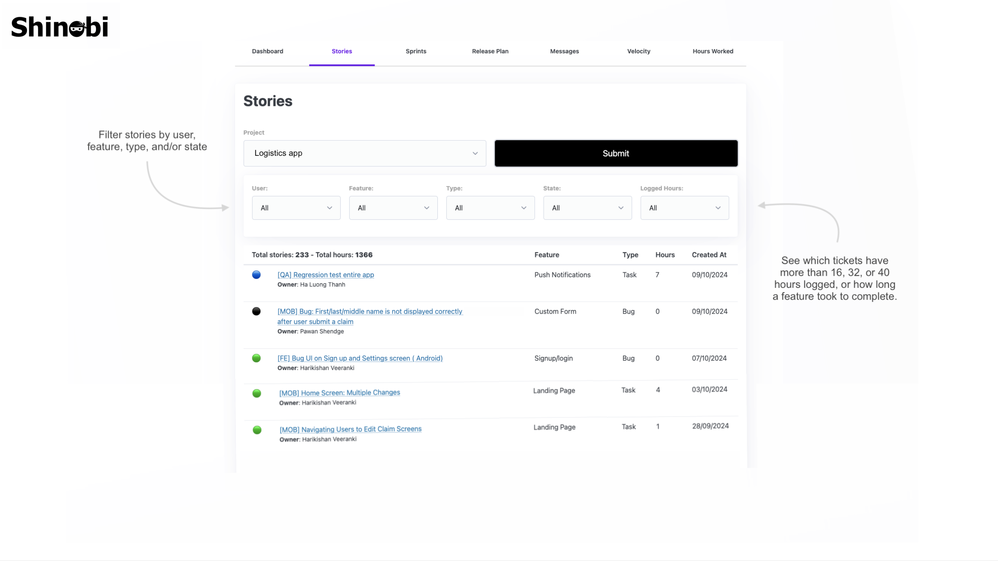The height and width of the screenshot is (561, 998).
Task: Expand the State filter dropdown
Action: [x=587, y=208]
